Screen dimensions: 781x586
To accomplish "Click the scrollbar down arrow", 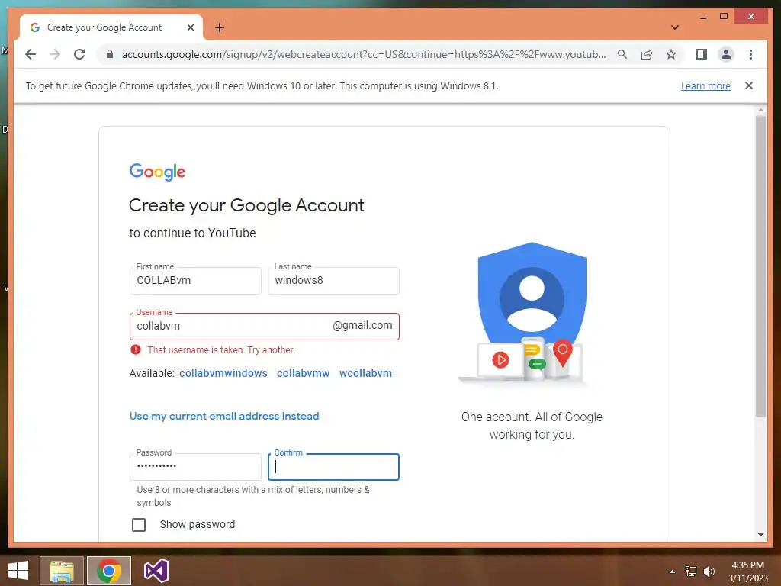I will [760, 535].
